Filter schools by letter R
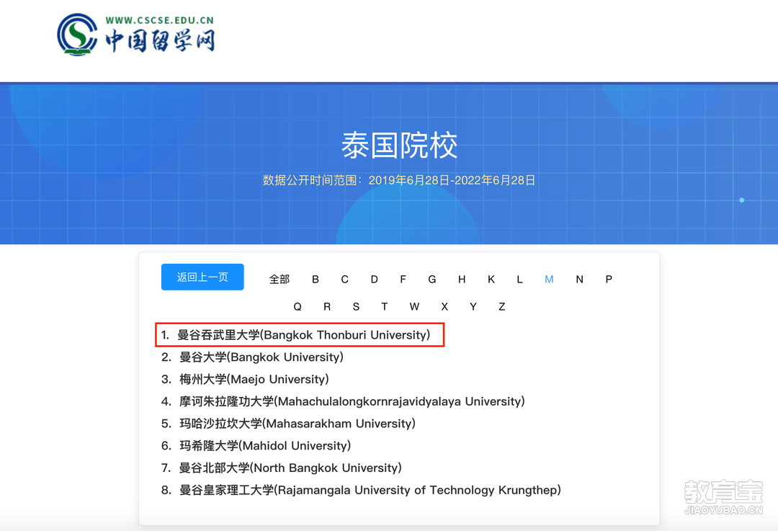Viewport: 778px width, 531px height. click(x=327, y=307)
